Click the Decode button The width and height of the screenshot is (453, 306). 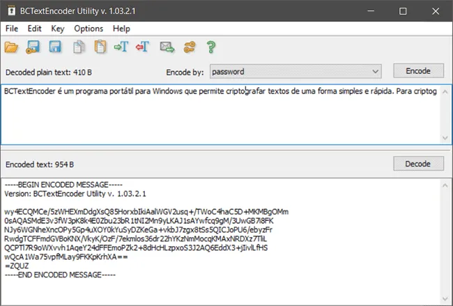pos(418,164)
